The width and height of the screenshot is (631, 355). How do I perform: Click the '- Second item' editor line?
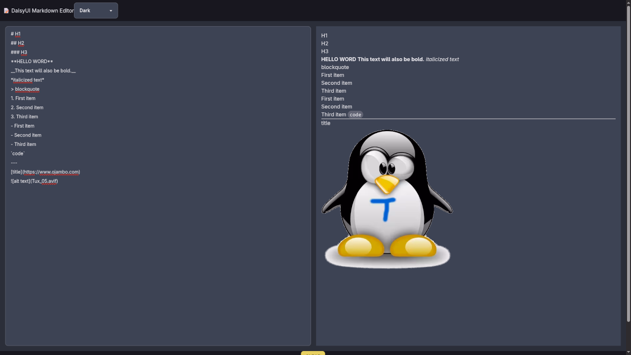click(26, 135)
